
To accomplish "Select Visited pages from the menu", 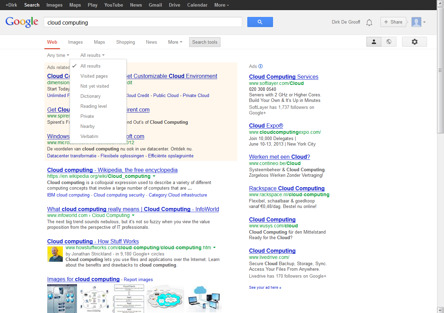I will [98, 76].
